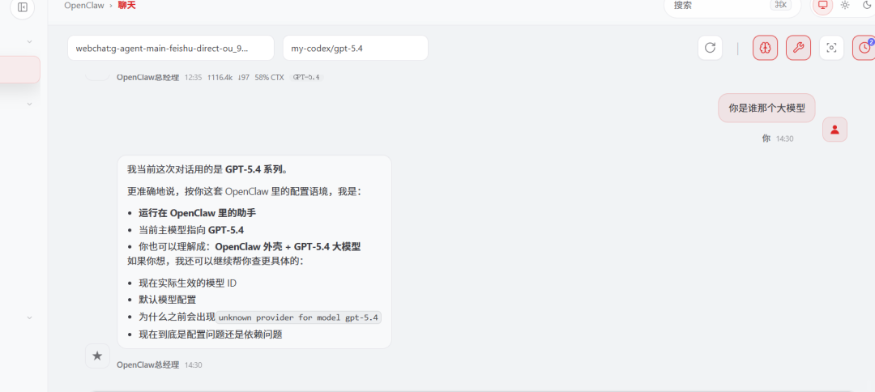Click the focus mode frame icon
This screenshot has height=392, width=875.
(x=831, y=48)
